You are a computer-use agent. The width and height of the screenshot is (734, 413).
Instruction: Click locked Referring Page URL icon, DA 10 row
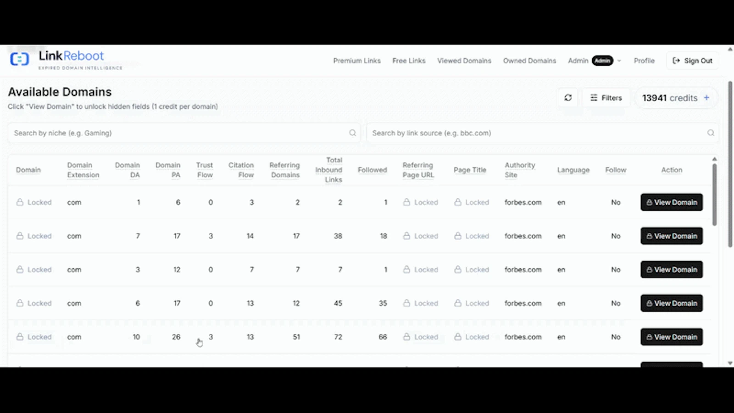406,337
